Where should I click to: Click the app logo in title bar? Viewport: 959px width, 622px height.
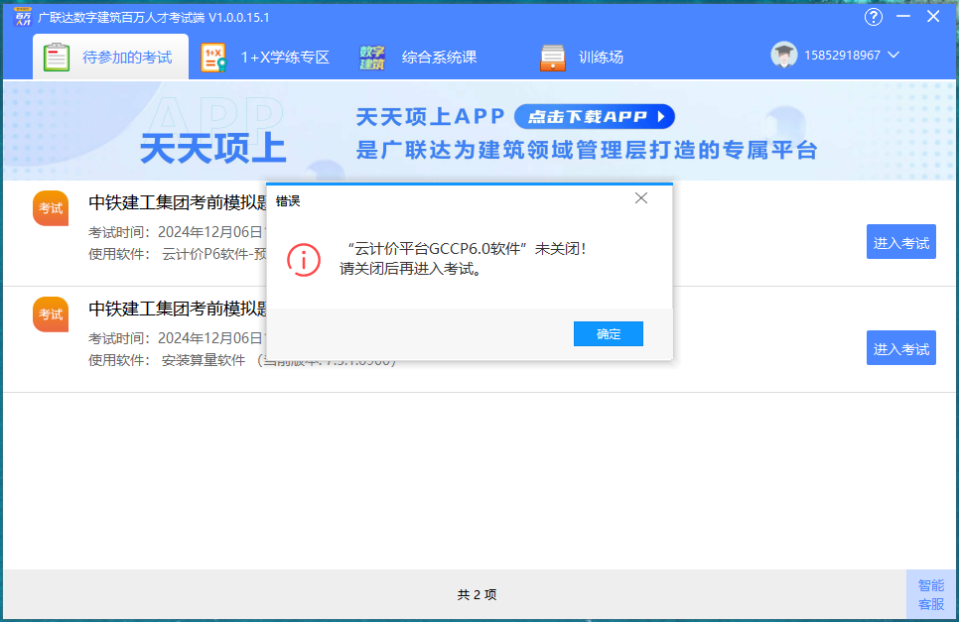23,17
